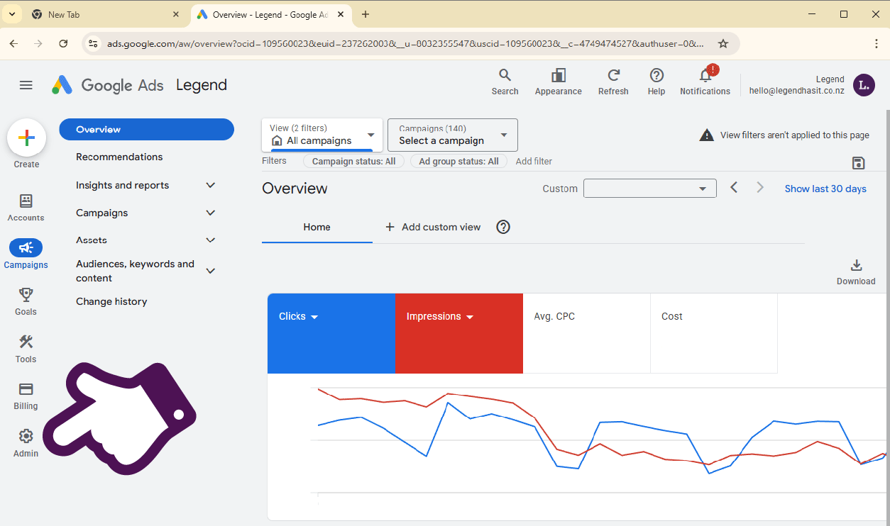Bookmark this page with the star icon
Viewport: 890px width, 526px height.
pyautogui.click(x=723, y=43)
